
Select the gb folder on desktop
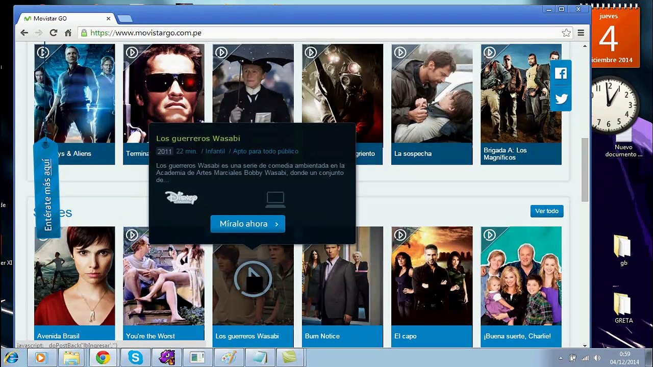623,251
